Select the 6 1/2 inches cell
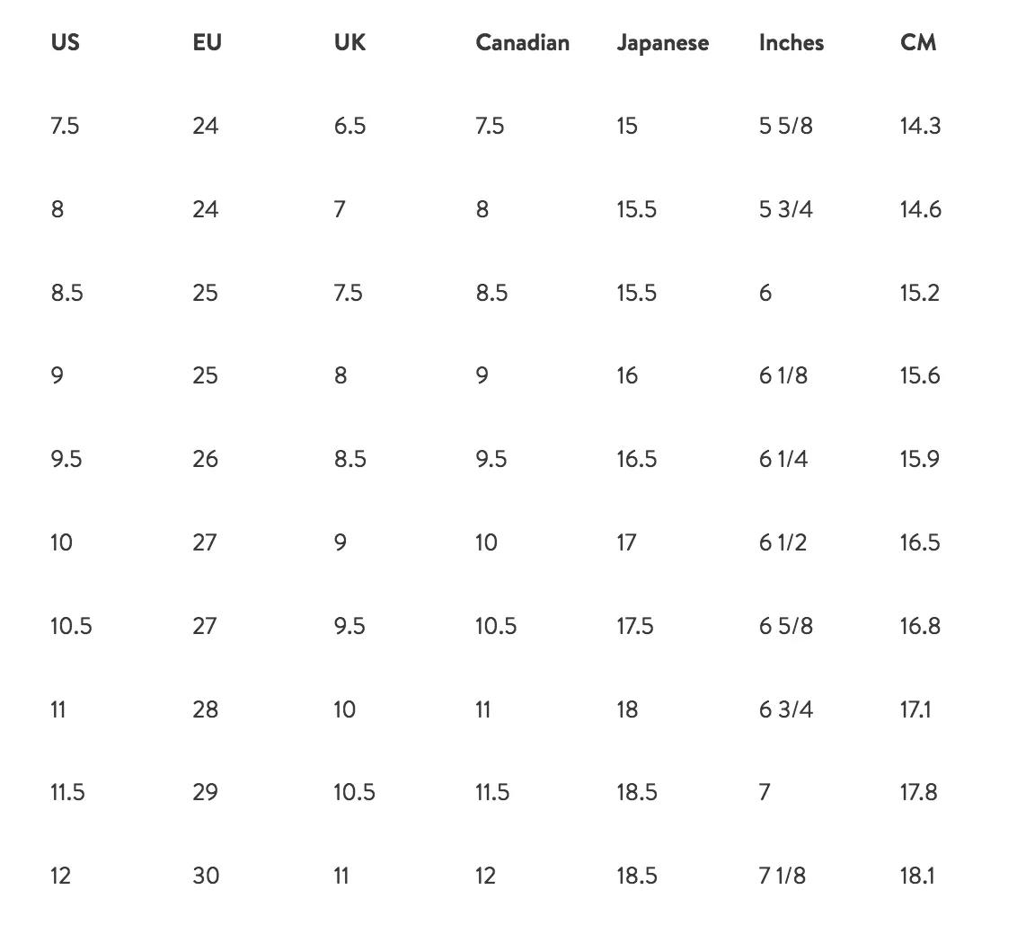 tap(783, 542)
